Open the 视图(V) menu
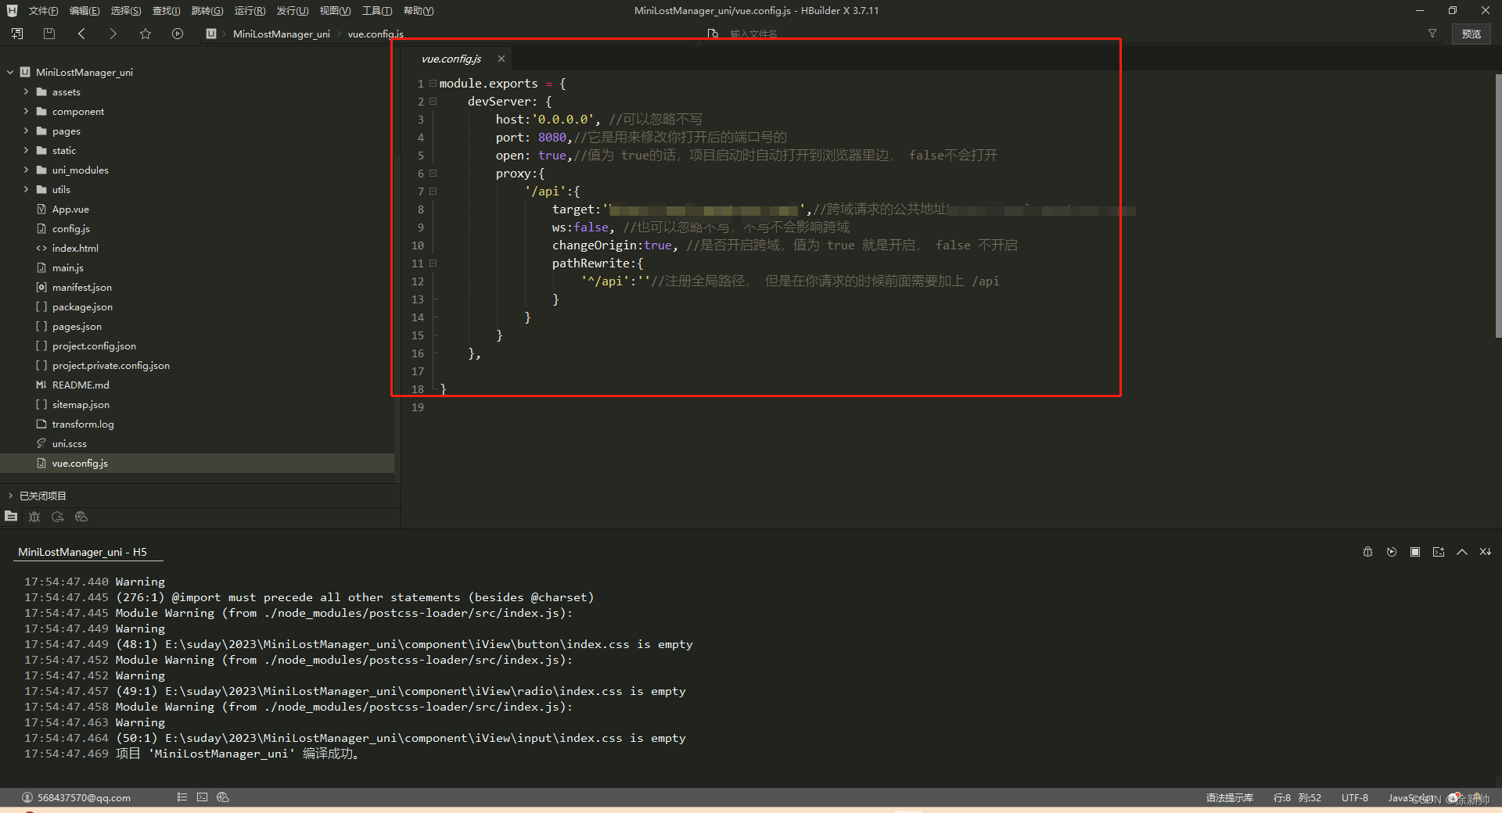The width and height of the screenshot is (1502, 813). coord(335,10)
